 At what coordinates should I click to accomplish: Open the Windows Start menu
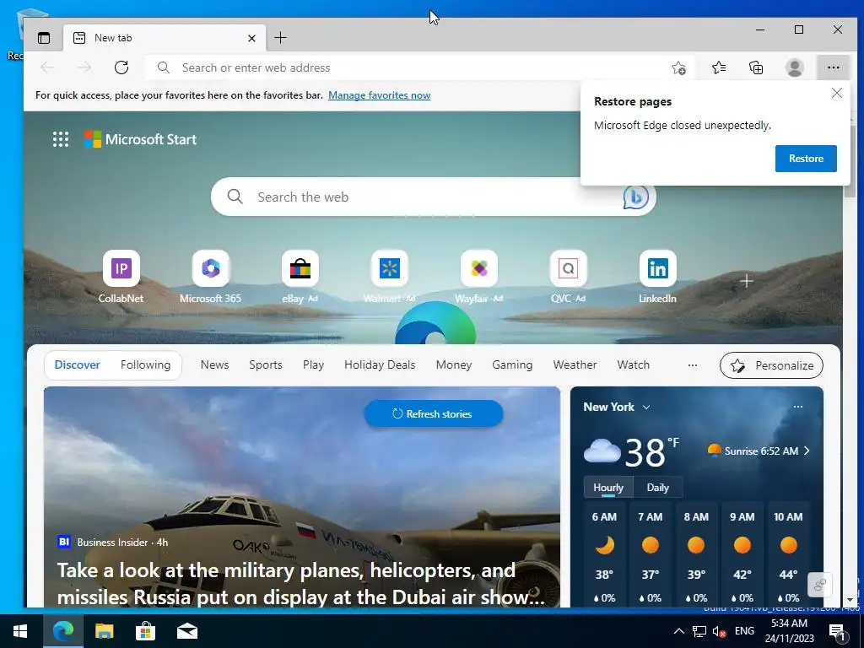coord(20,631)
